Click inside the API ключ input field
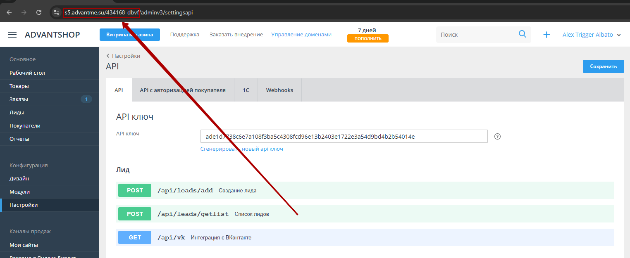The height and width of the screenshot is (258, 630). point(343,137)
